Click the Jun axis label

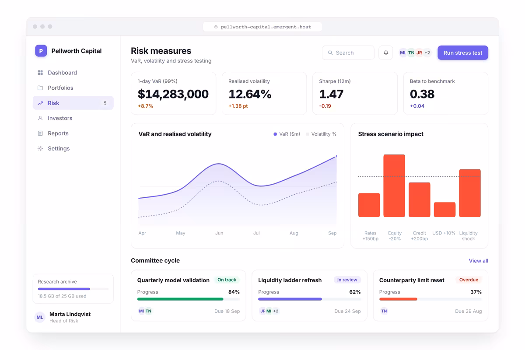[219, 233]
